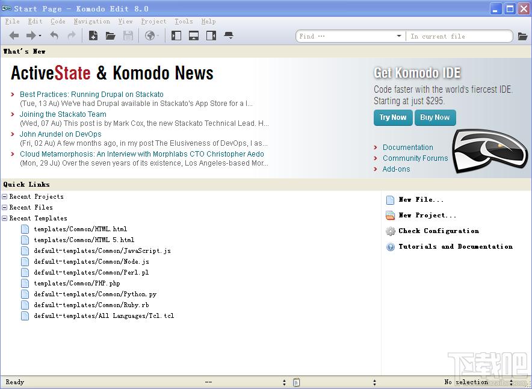Viewport: 532px width, 389px height.
Task: Open the Add-ons link
Action: click(396, 169)
